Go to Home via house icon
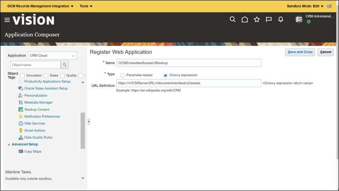Screen dimensions: 339x191 [245, 19]
